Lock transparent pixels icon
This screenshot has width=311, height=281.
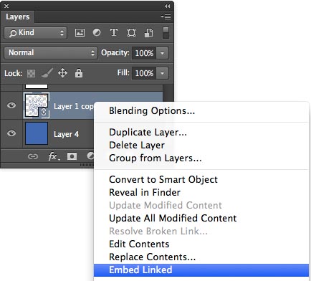31,73
